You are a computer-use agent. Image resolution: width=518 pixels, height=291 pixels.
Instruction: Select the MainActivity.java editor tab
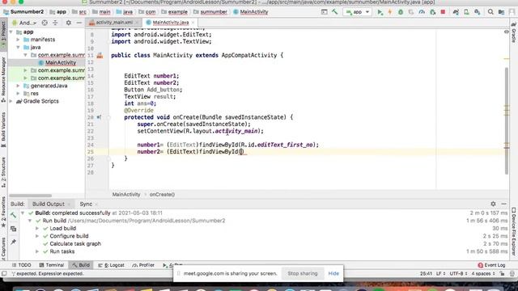click(171, 23)
